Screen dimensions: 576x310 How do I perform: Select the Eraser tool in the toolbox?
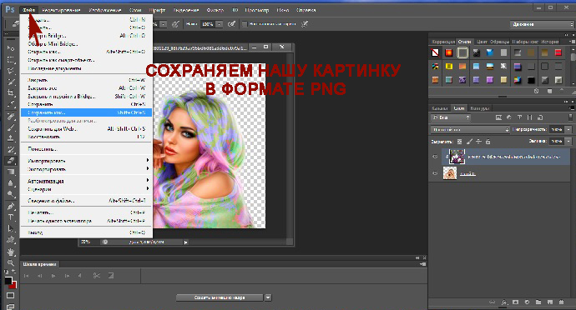(x=11, y=161)
